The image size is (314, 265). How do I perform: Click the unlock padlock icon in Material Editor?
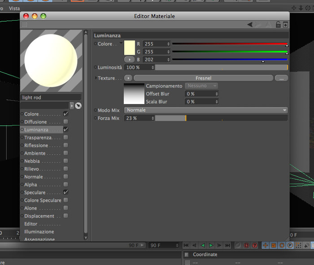pyautogui.click(x=278, y=24)
